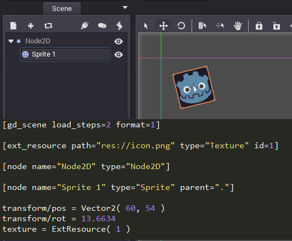Screen dimensions: 292x241
Task: Click the attach script icon
Action: (119, 26)
